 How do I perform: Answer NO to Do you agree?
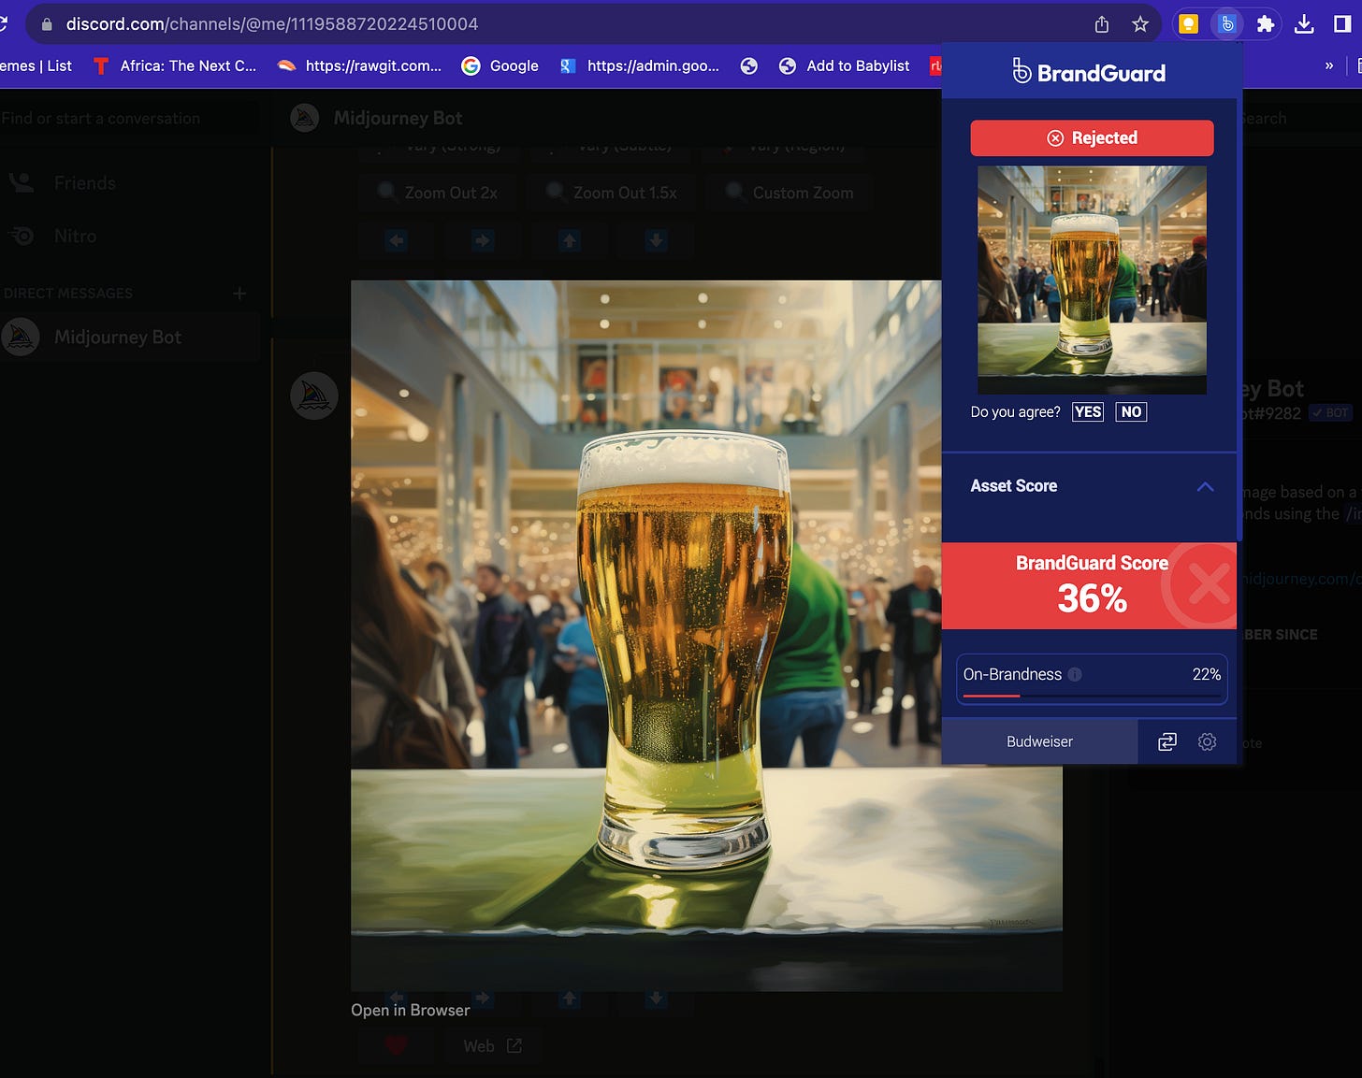click(1131, 411)
